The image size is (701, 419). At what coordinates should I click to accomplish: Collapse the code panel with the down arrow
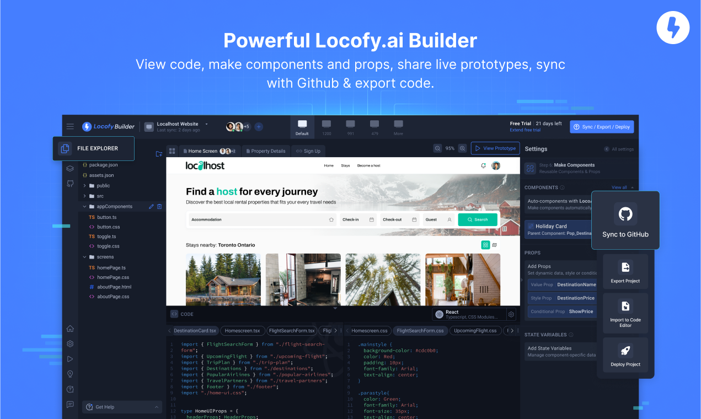pyautogui.click(x=335, y=309)
